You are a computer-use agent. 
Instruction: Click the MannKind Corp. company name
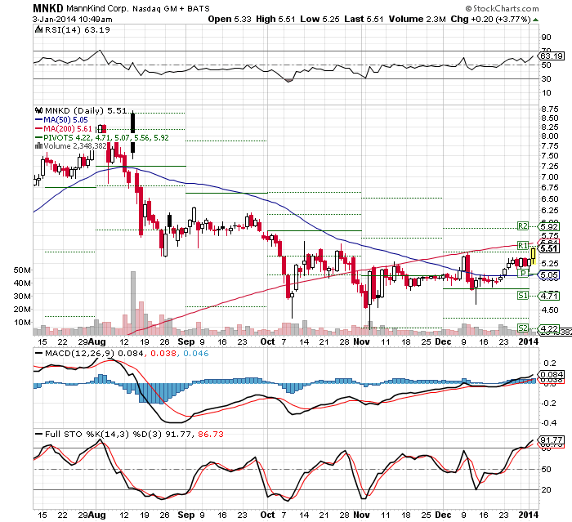tap(97, 8)
